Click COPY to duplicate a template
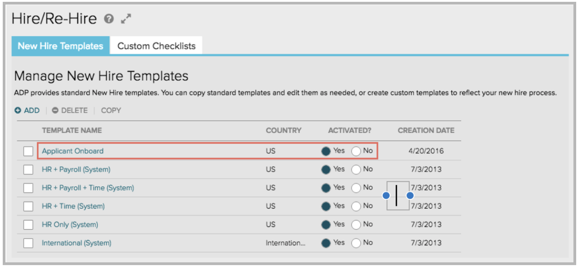Image resolution: width=578 pixels, height=266 pixels. coord(112,110)
